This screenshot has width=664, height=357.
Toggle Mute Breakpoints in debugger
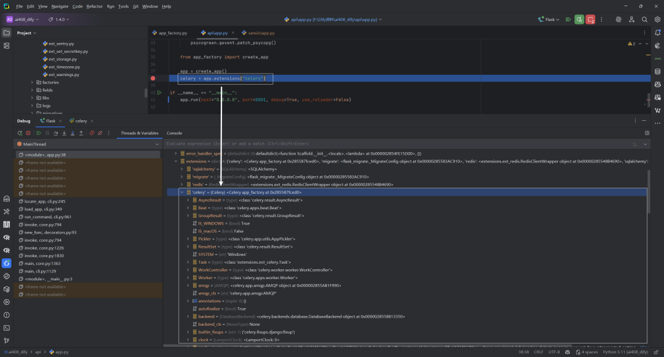pos(100,133)
